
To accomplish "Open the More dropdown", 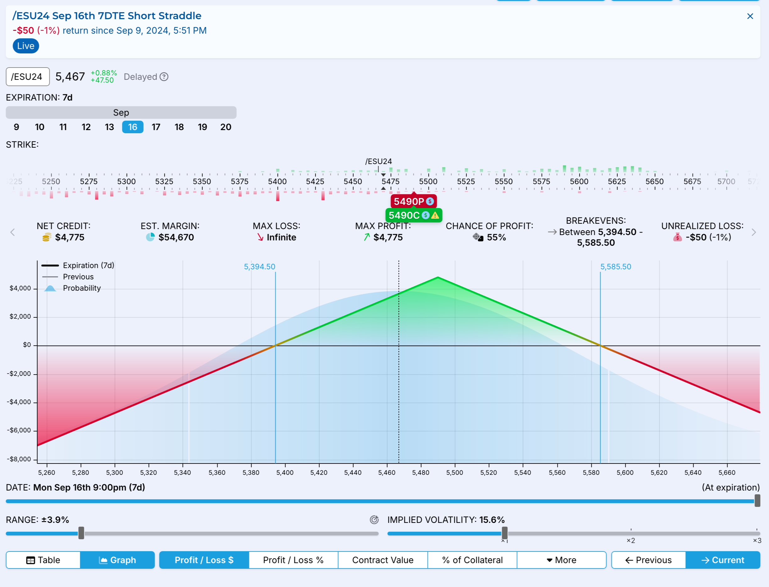I will [x=562, y=560].
